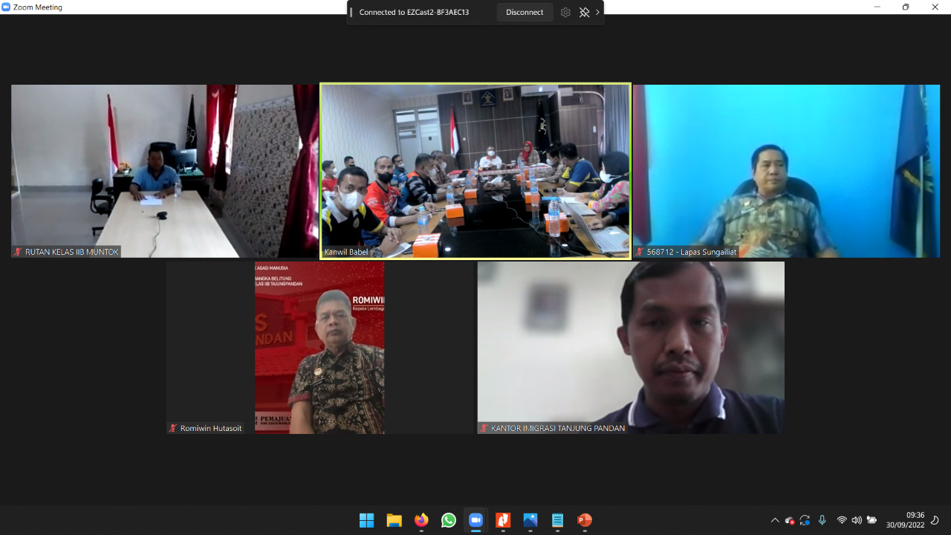Open the volume control in system tray
This screenshot has width=951, height=535.
pos(857,520)
